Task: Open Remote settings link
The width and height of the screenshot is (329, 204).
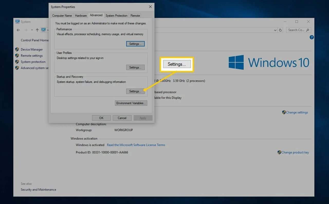Action: (32, 56)
